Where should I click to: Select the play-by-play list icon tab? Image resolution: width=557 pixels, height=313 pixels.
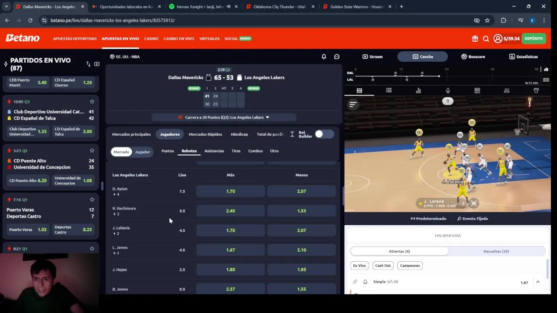pyautogui.click(x=389, y=90)
